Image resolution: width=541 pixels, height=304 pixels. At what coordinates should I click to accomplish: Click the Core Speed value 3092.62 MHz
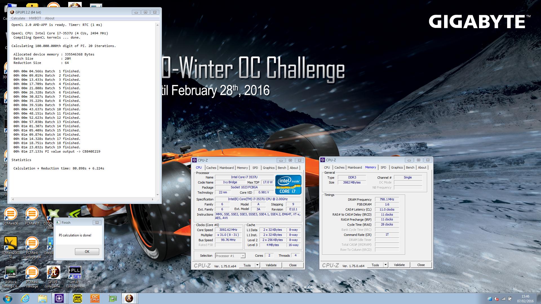[x=229, y=230]
